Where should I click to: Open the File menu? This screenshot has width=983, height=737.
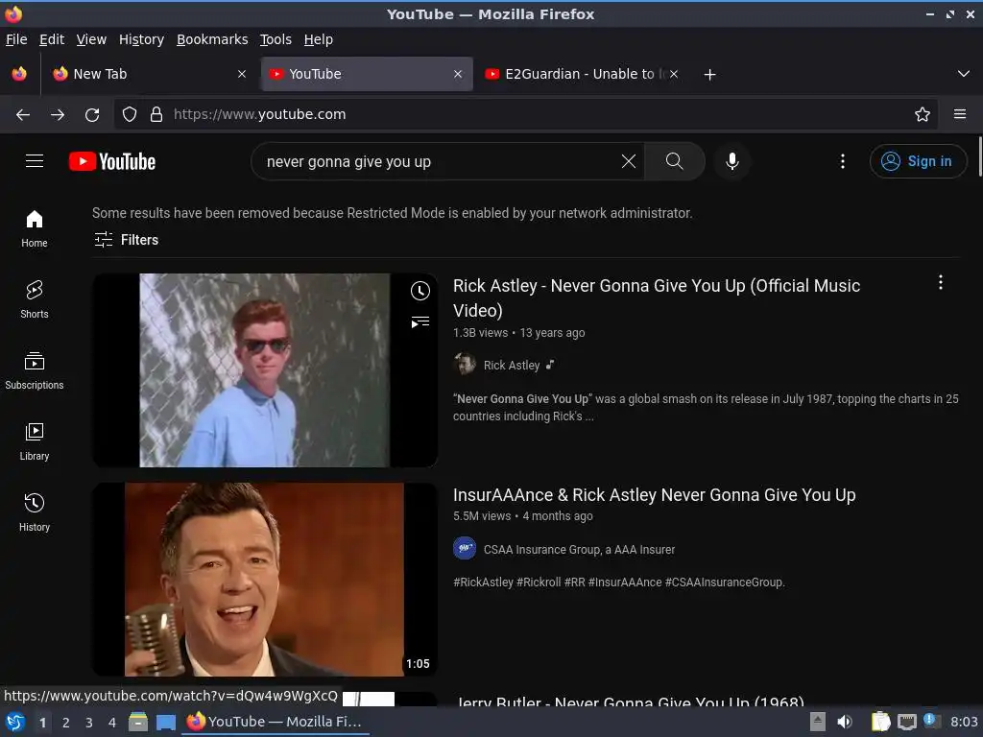tap(16, 39)
